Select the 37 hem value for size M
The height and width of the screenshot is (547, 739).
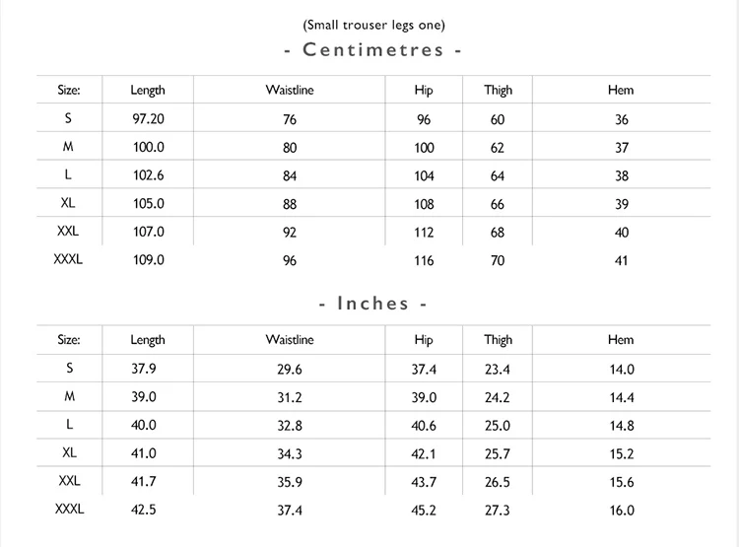click(x=621, y=148)
